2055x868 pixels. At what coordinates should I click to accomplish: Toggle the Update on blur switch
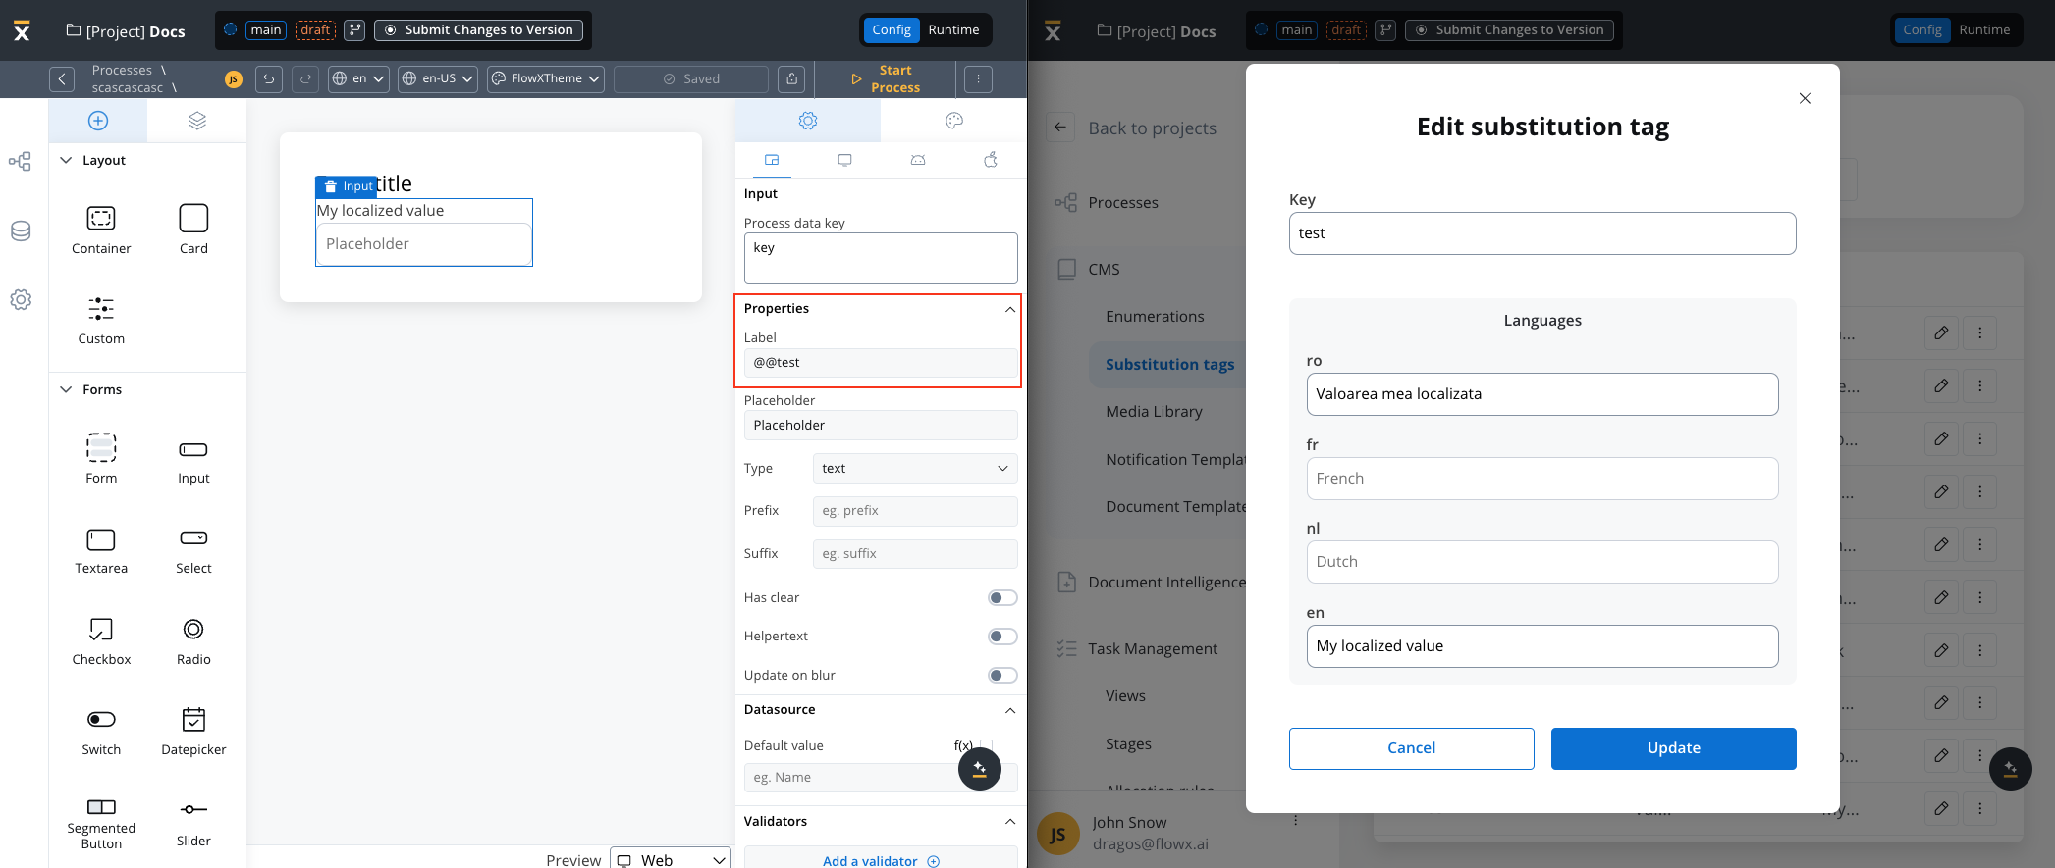click(x=1002, y=675)
